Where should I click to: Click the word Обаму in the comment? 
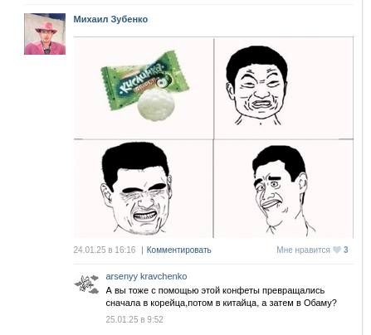coord(320,303)
